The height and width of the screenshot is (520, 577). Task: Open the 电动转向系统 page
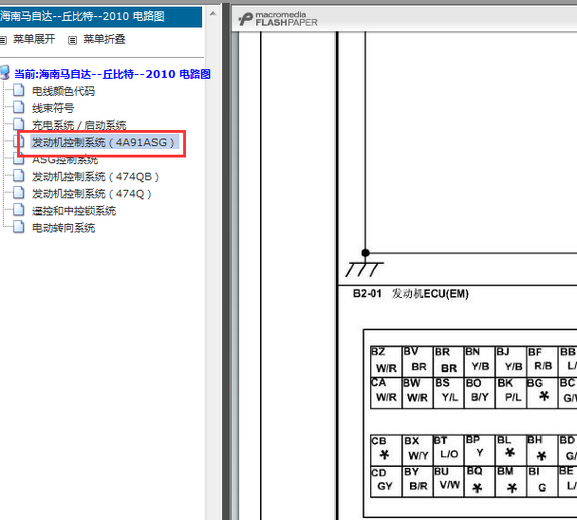(64, 228)
